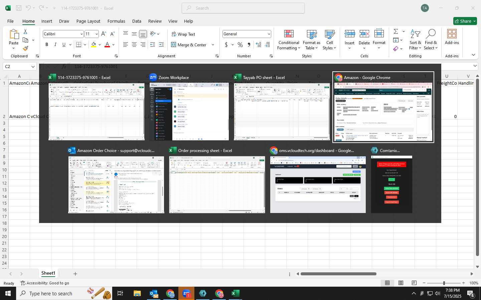The image size is (481, 300).
Task: Apply Percent Style number format
Action: (240, 45)
